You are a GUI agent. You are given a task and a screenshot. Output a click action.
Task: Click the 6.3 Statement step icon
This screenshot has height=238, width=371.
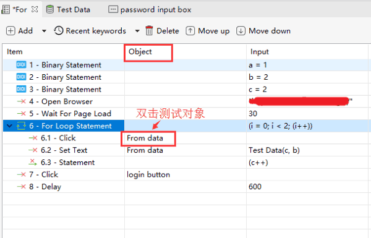tap(33, 163)
